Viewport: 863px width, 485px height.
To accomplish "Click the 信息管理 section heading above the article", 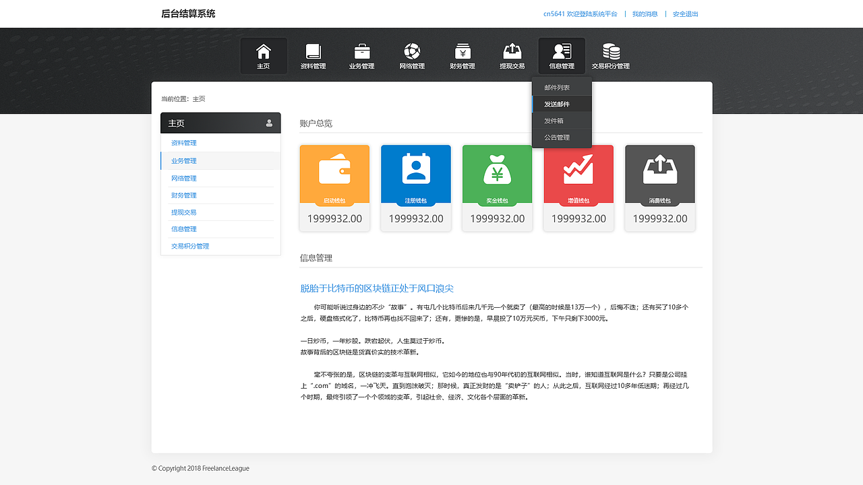I will [x=316, y=258].
